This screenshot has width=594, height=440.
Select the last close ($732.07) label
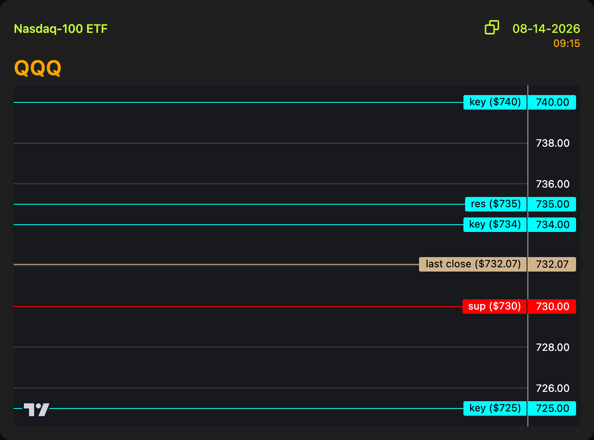click(x=473, y=264)
